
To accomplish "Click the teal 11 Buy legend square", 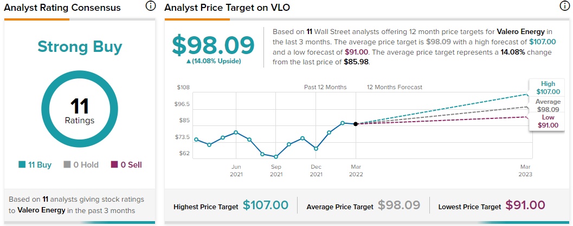I will [22, 165].
